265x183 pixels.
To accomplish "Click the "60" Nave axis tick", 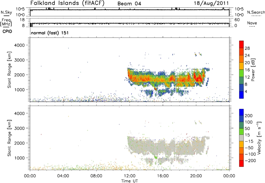I will click(237, 20).
